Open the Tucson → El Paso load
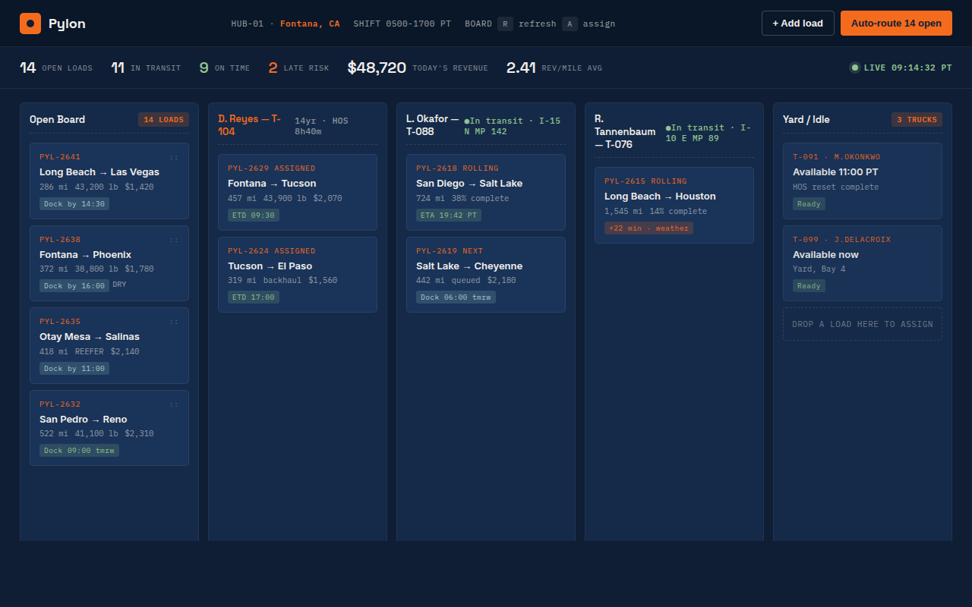This screenshot has height=607, width=972. click(x=298, y=275)
